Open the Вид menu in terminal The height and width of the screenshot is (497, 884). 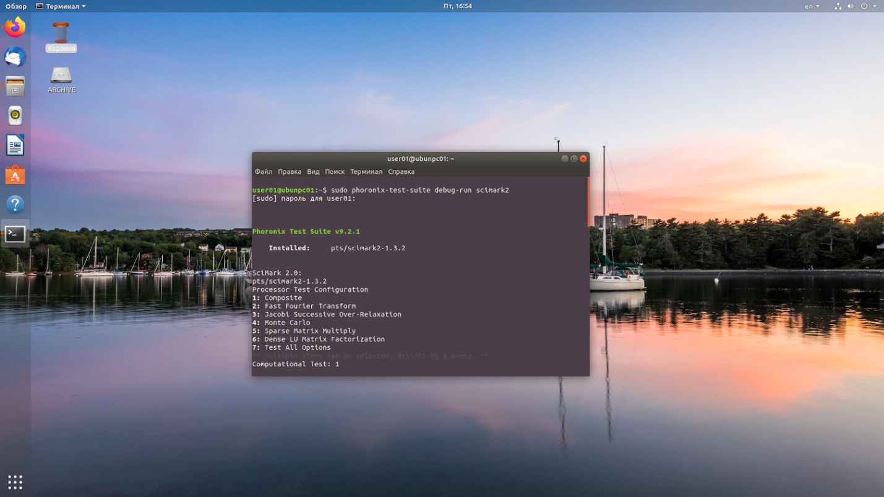tap(313, 172)
